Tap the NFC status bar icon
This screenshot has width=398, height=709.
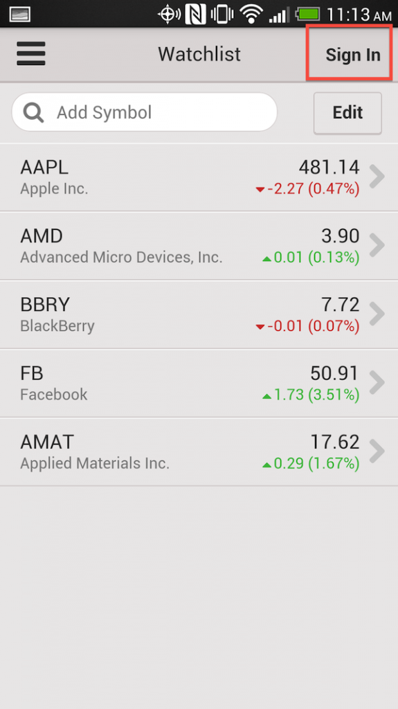195,14
